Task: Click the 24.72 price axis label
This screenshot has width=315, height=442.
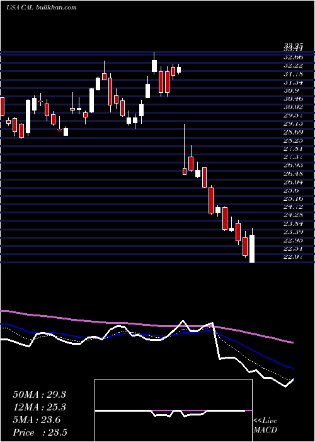Action: pyautogui.click(x=294, y=206)
